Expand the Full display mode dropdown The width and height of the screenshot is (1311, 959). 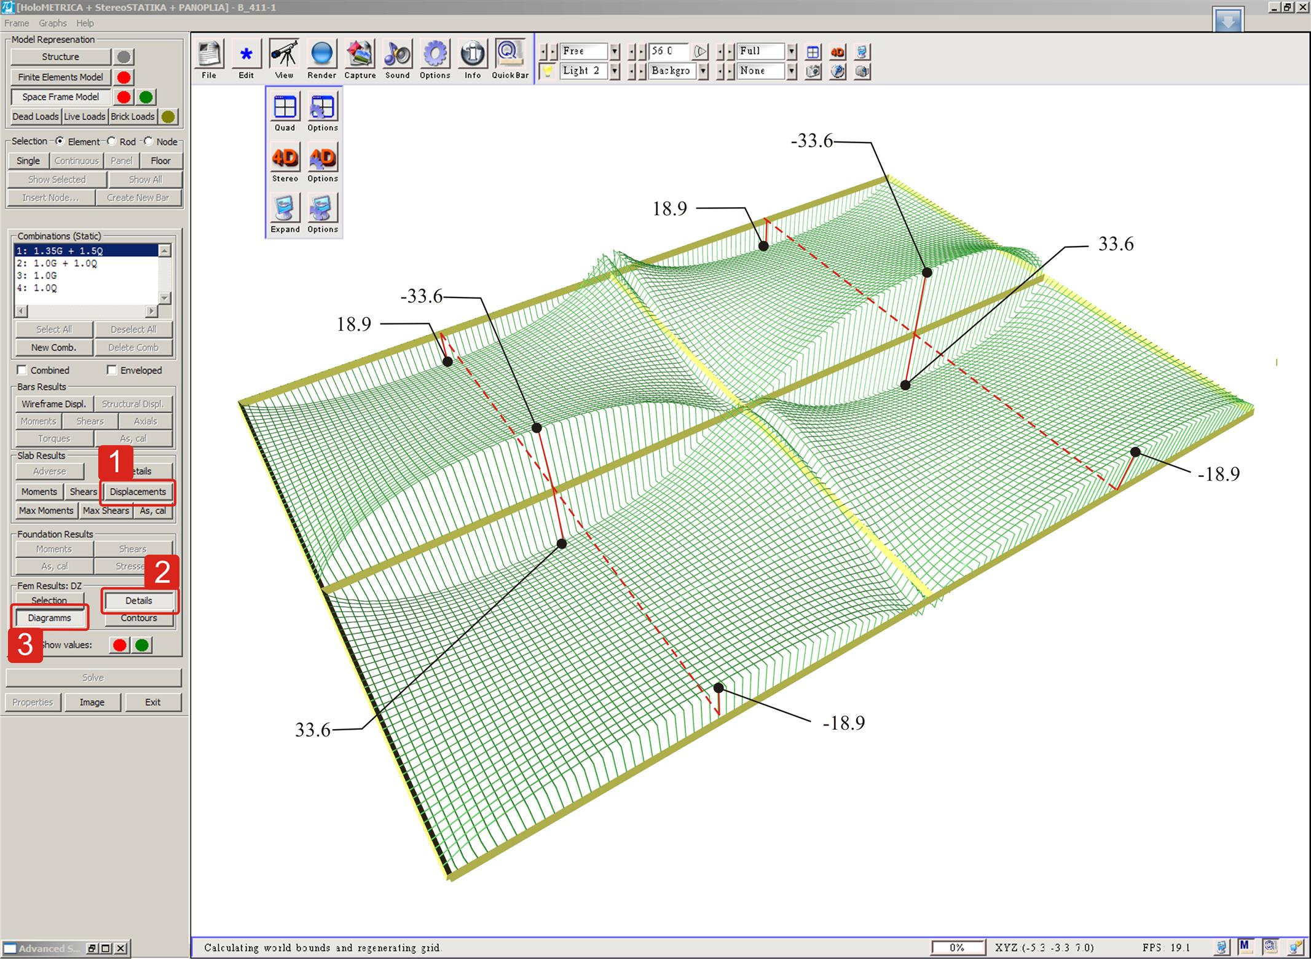coord(792,52)
